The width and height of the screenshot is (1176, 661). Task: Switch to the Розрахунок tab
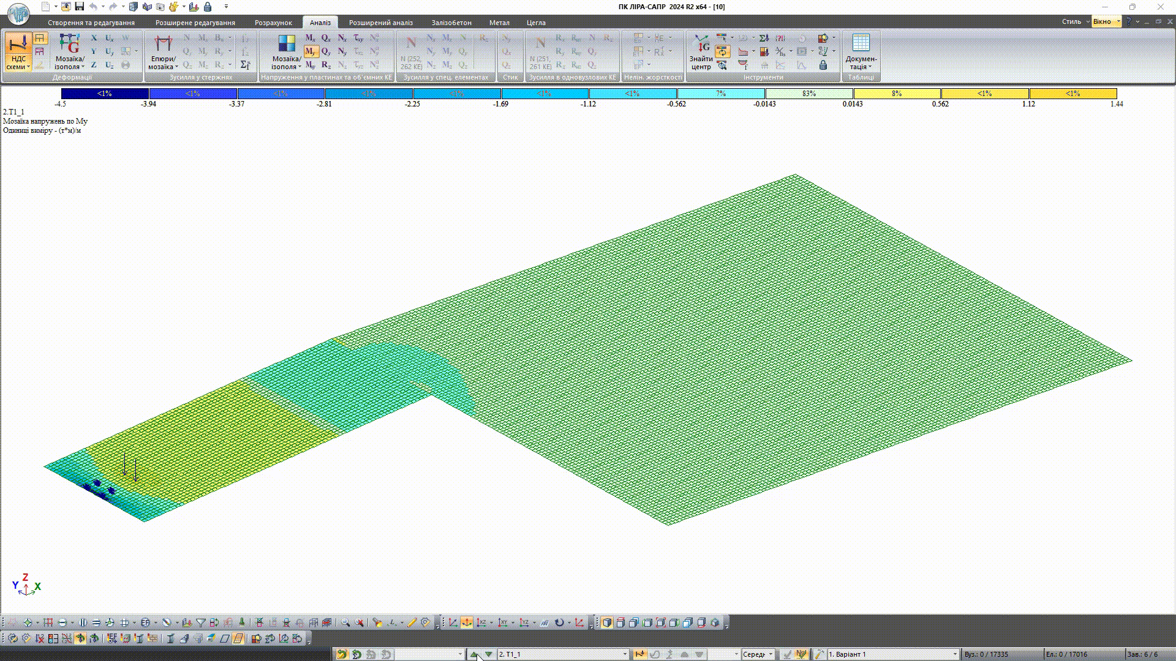click(x=273, y=23)
